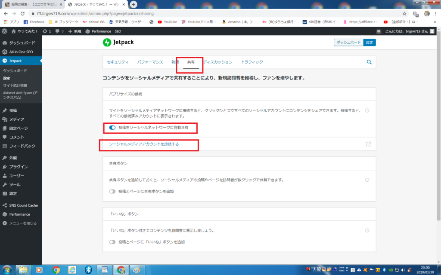The width and height of the screenshot is (441, 275).
Task: Enable 投稿とページに共有ボタンを追加 toggle
Action: [112, 191]
